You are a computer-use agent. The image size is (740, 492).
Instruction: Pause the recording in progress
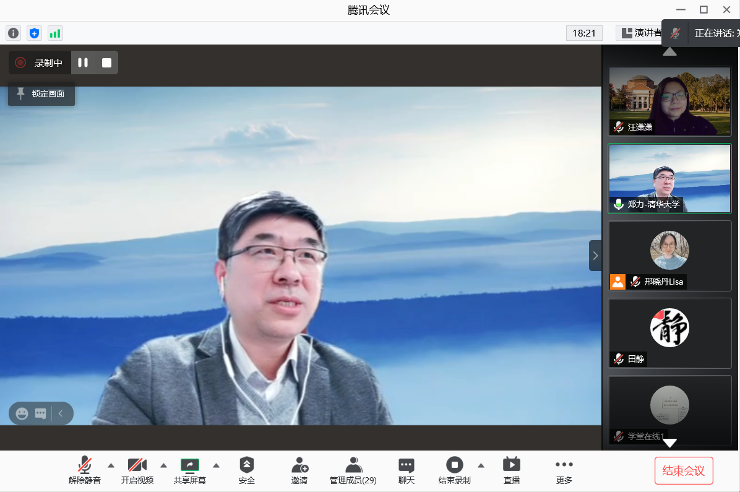tap(83, 63)
